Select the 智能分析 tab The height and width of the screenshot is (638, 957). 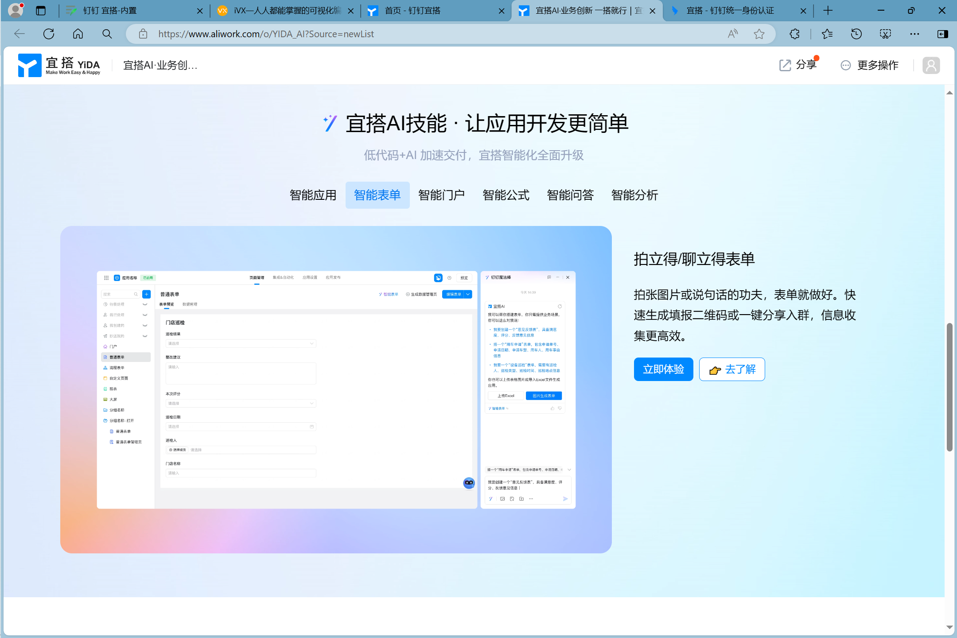634,195
